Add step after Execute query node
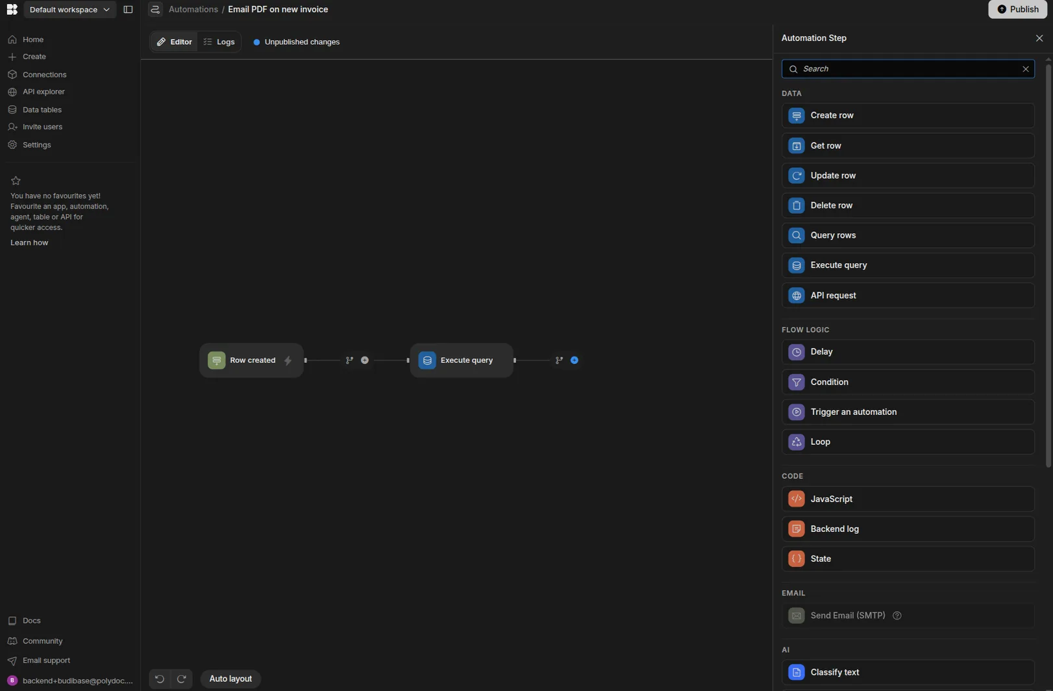Screen dimensions: 1053x691 [575, 360]
